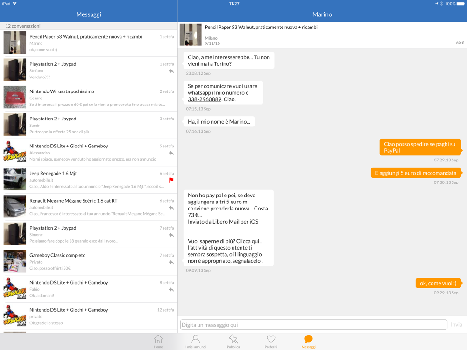Open the Pencil Paper 53 Walnut listing title
Image resolution: width=467 pixels, height=350 pixels.
point(261,27)
